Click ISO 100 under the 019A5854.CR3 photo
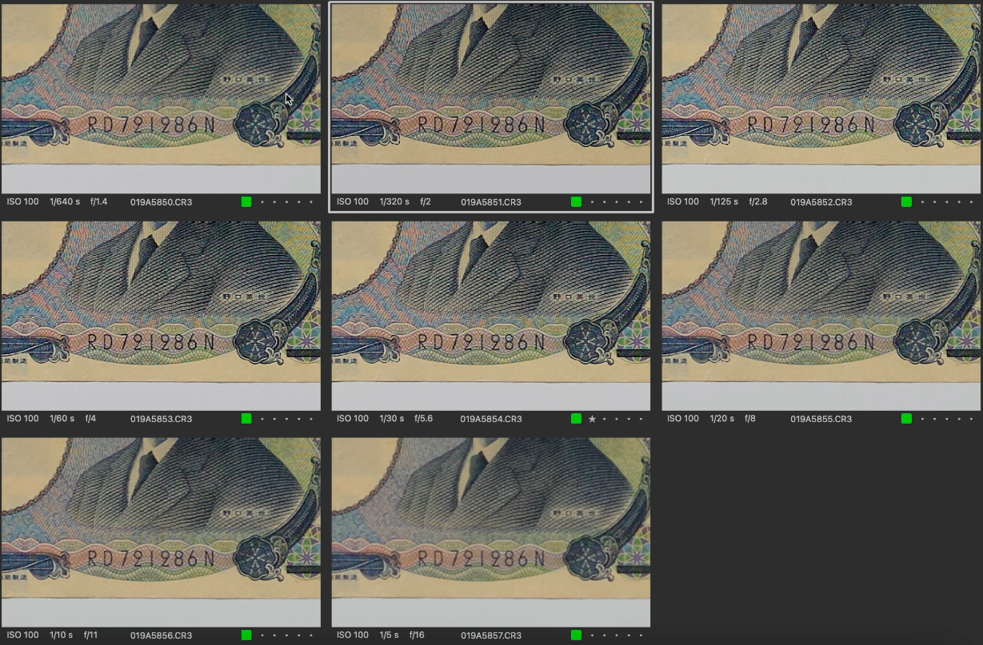This screenshot has width=983, height=645. pyautogui.click(x=353, y=418)
